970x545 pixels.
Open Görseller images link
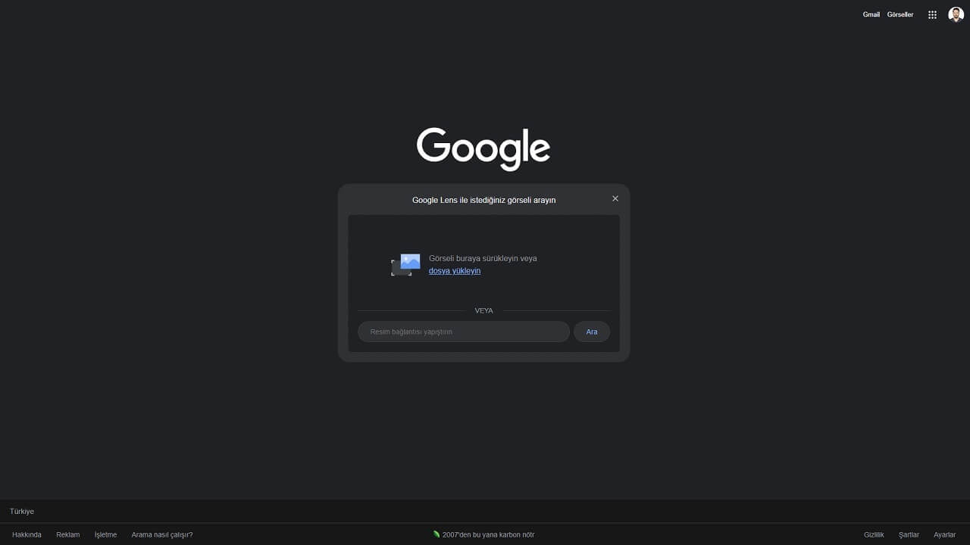coord(900,14)
